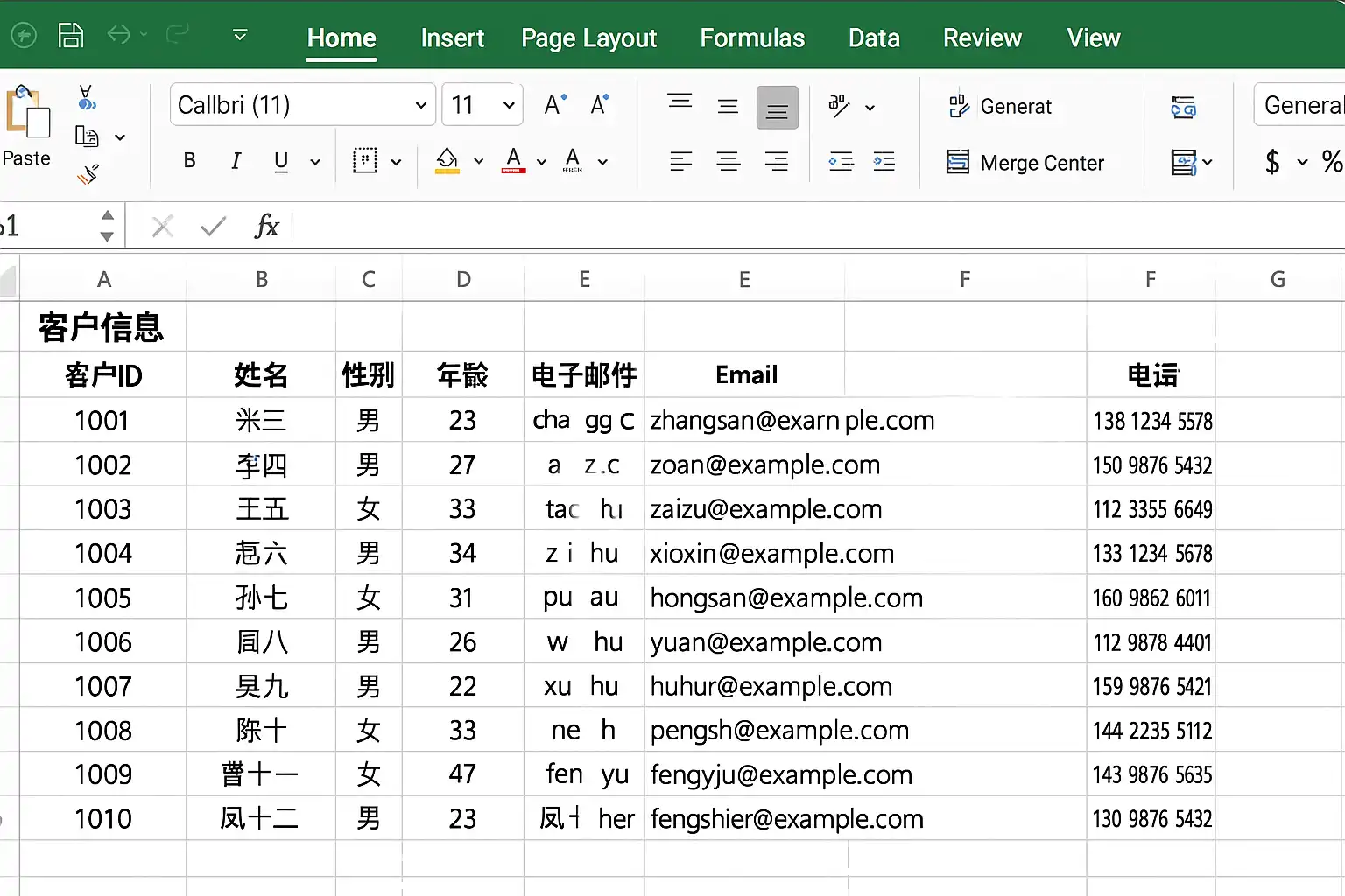Select cell with zhangsan email address
This screenshot has height=896, width=1345.
(792, 421)
